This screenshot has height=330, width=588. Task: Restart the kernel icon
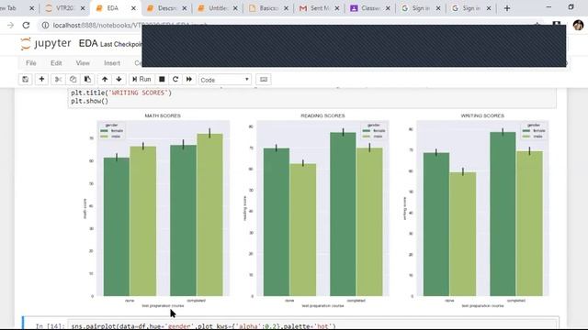click(x=175, y=80)
